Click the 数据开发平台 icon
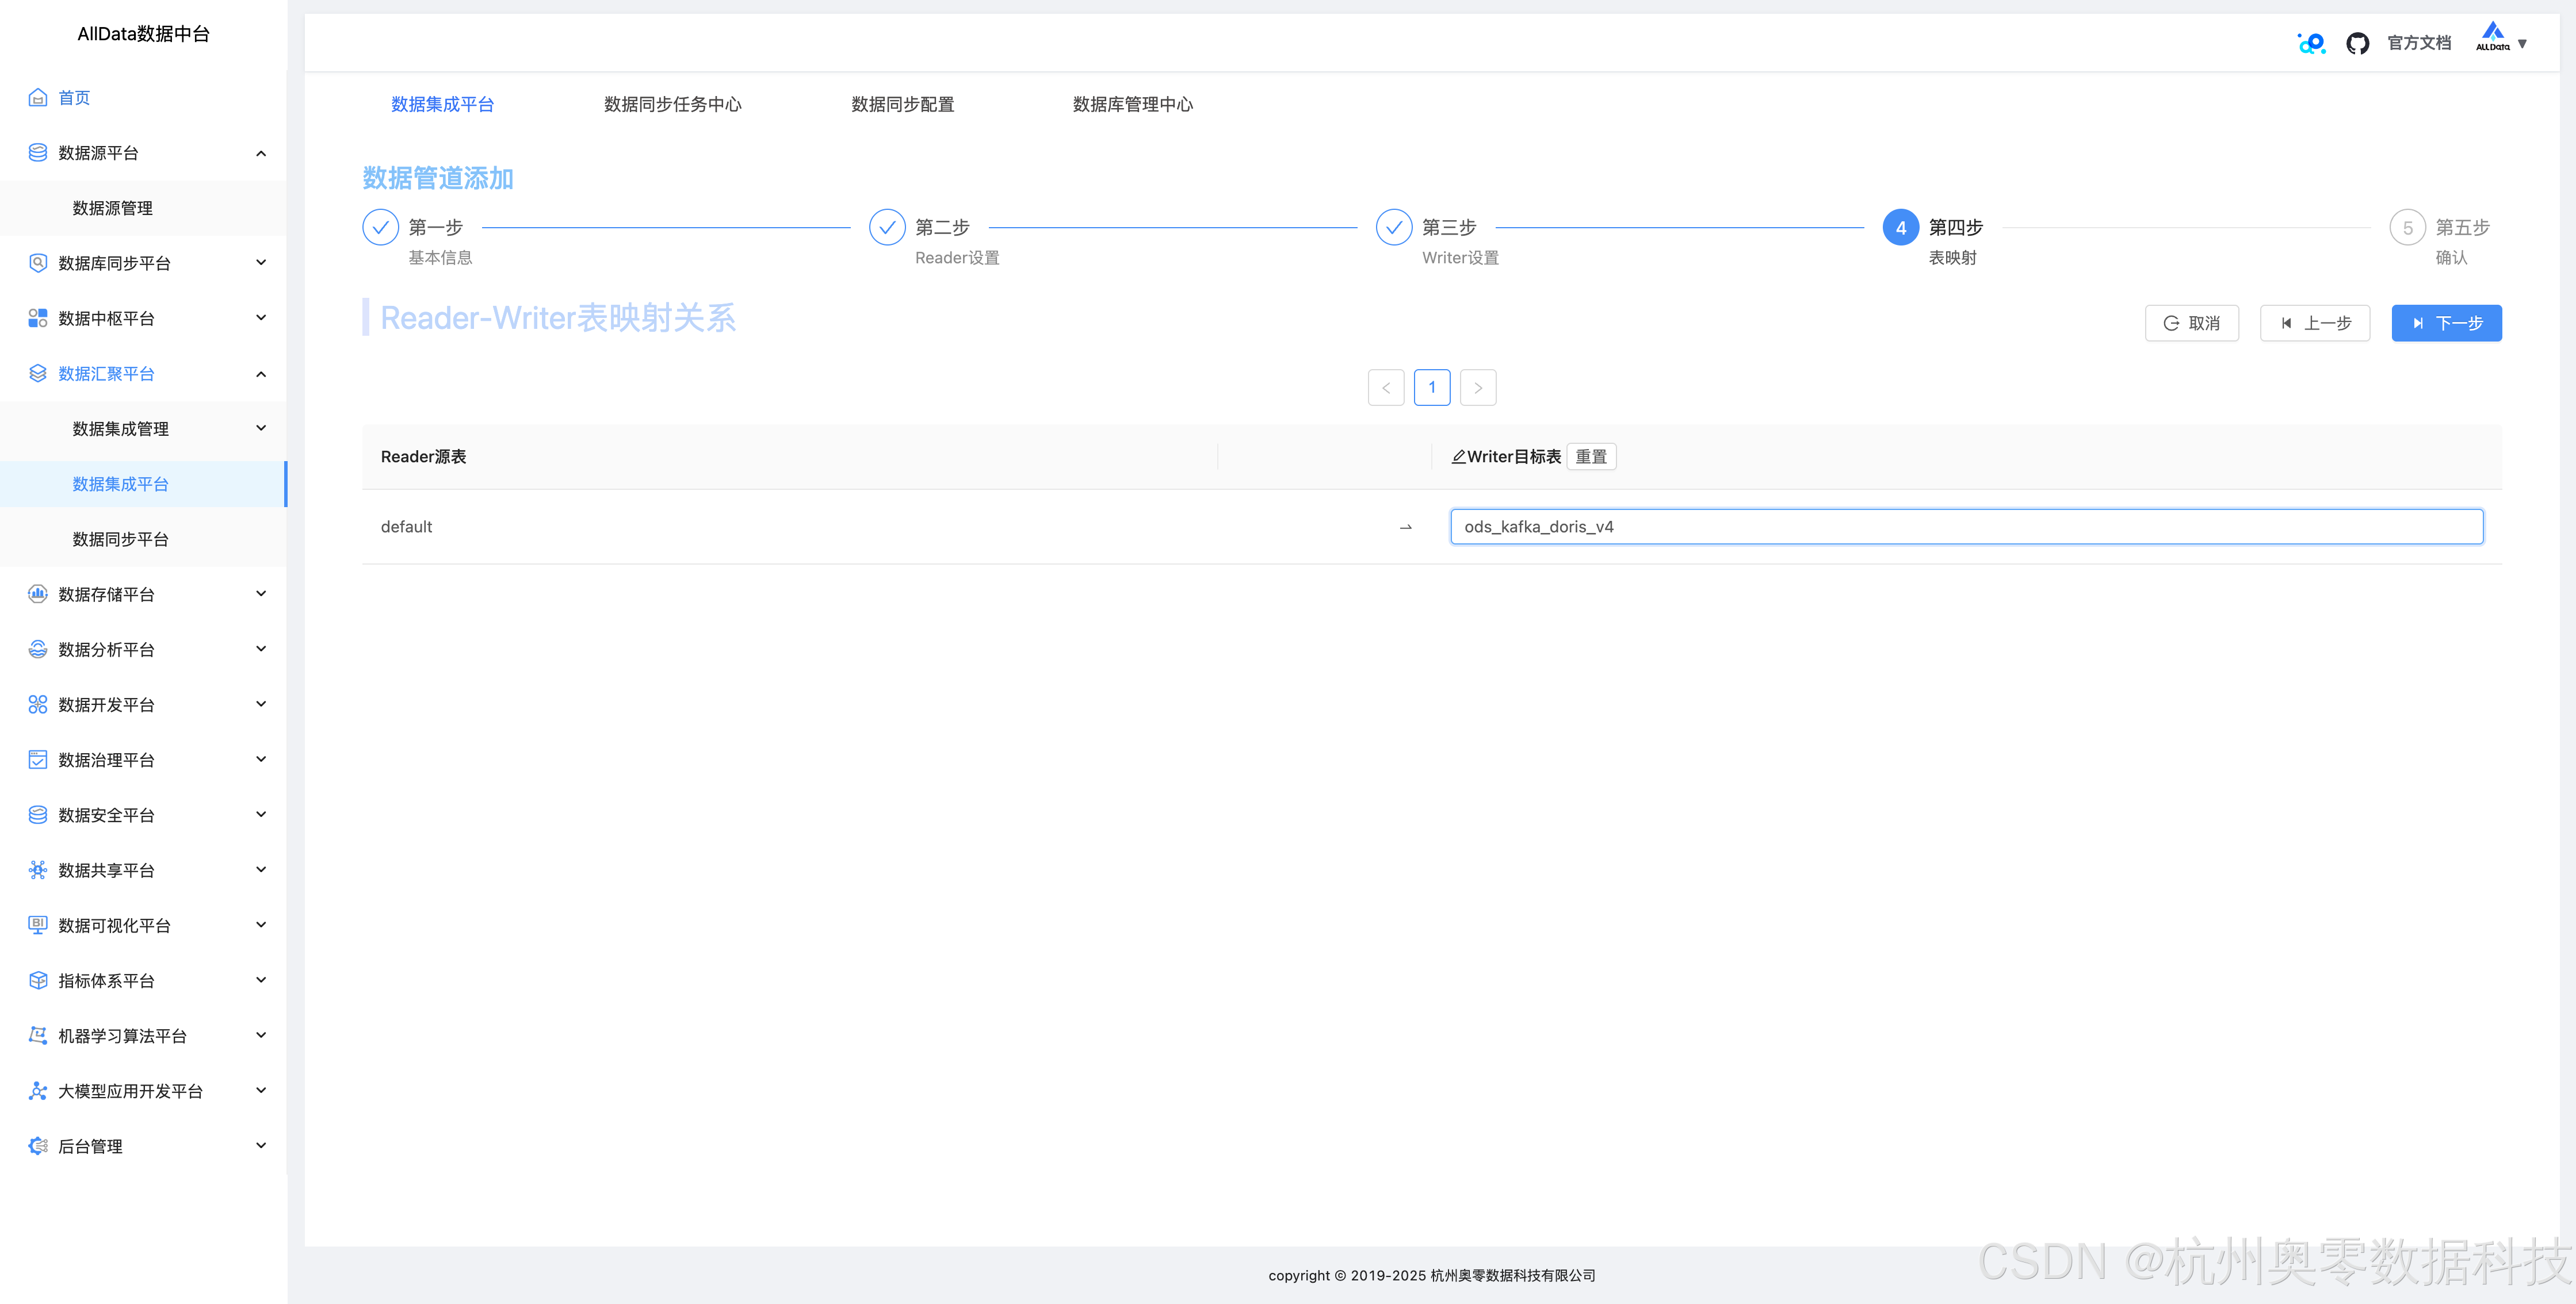The height and width of the screenshot is (1304, 2576). click(x=38, y=704)
